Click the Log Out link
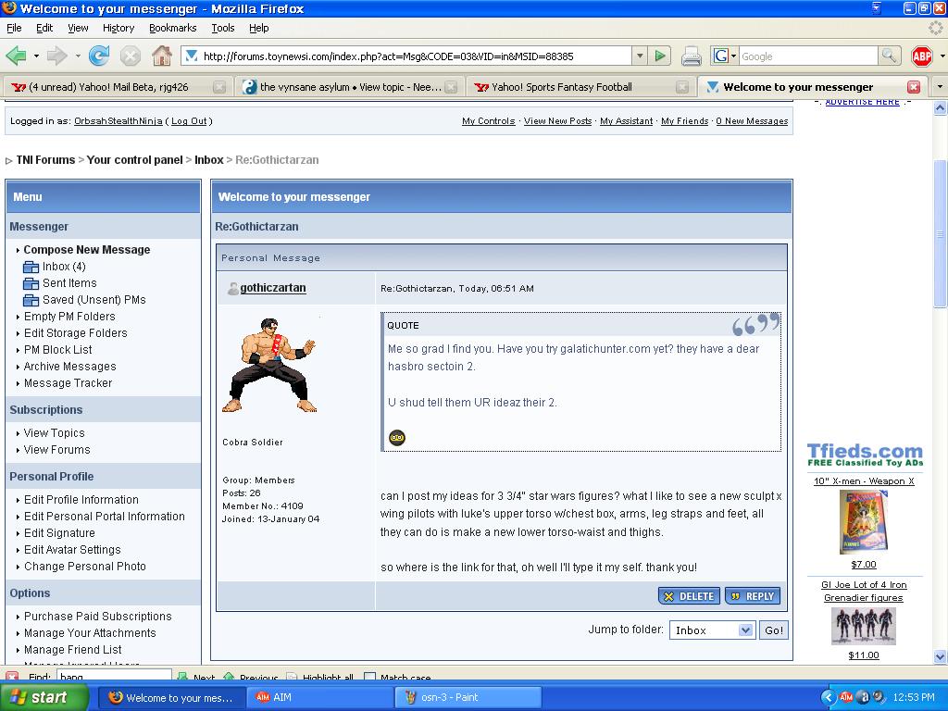 [189, 121]
